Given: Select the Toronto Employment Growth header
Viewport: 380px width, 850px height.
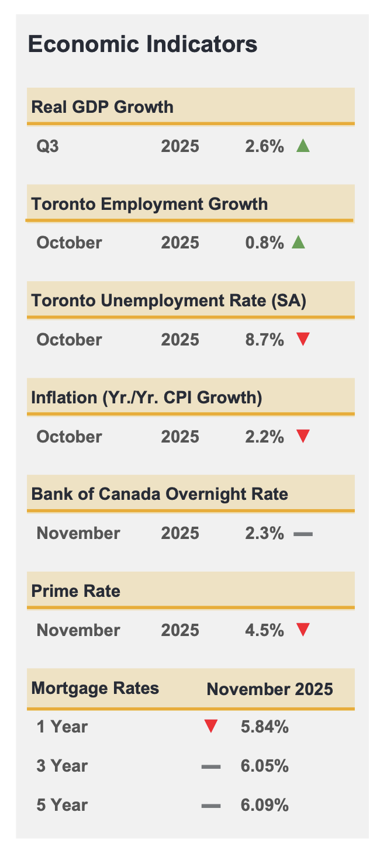Looking at the screenshot, I should coord(149,204).
